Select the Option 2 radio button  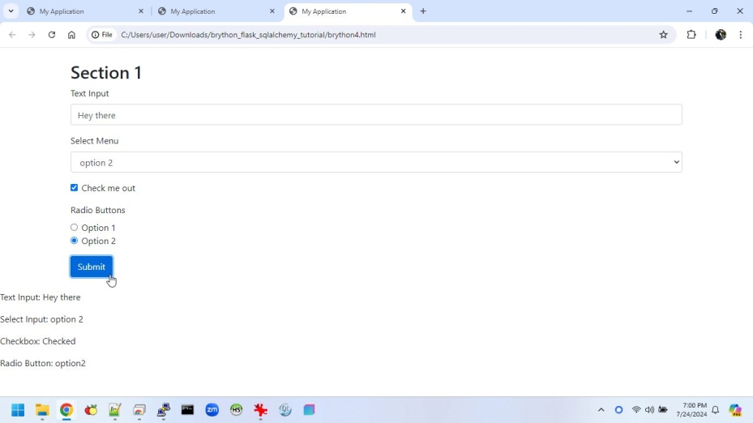74,241
